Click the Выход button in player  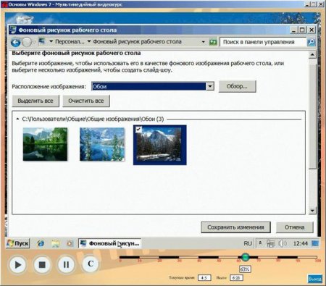click(315, 279)
